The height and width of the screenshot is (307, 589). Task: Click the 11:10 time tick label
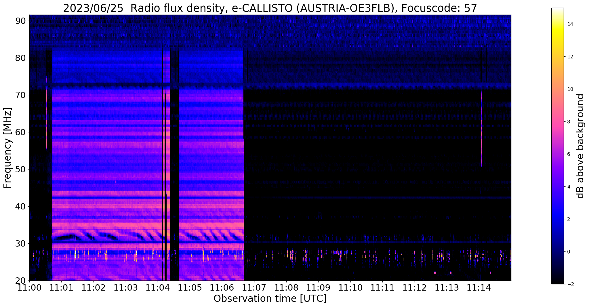(350, 287)
